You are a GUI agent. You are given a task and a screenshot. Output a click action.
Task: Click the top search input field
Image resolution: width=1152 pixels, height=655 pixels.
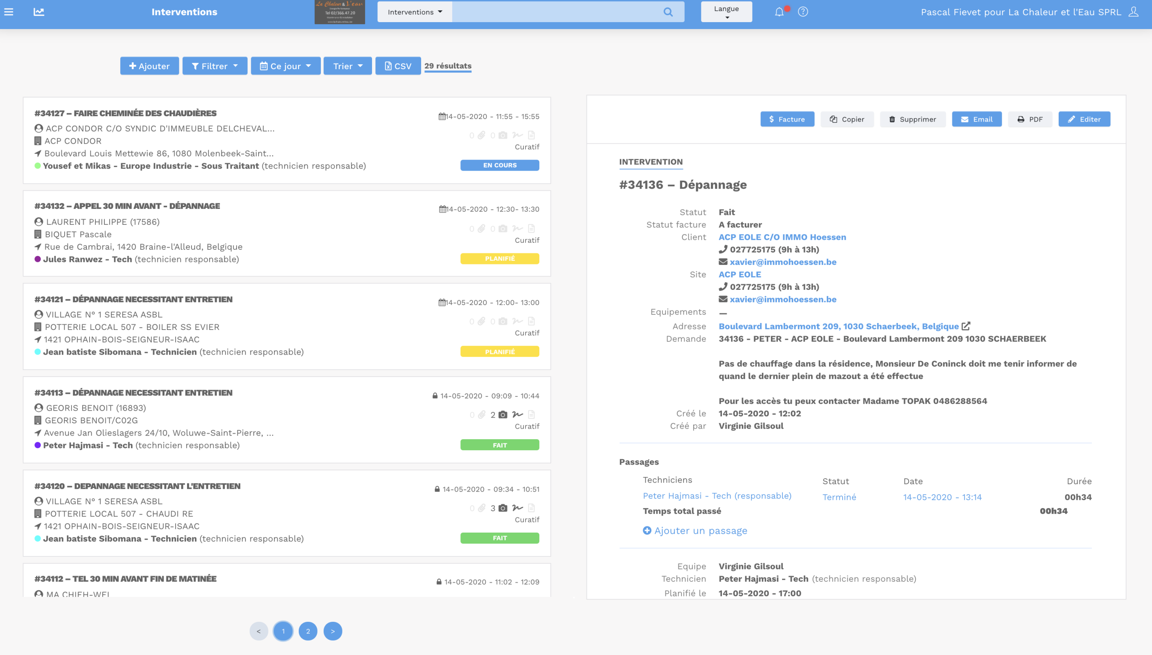click(555, 12)
